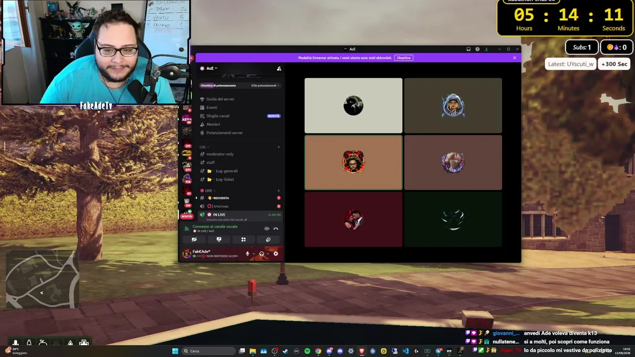Expand the server boost goal bar

pyautogui.click(x=240, y=85)
